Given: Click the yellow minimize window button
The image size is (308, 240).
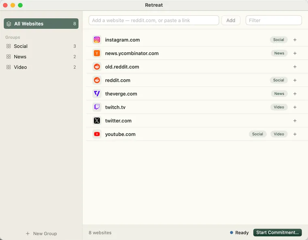Looking at the screenshot, I should (13, 5).
